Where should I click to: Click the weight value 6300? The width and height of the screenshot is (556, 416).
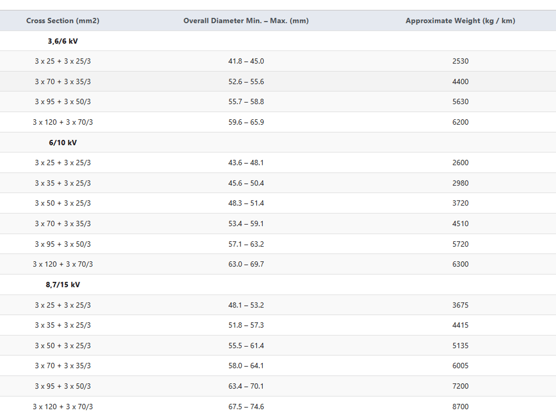pos(460,265)
